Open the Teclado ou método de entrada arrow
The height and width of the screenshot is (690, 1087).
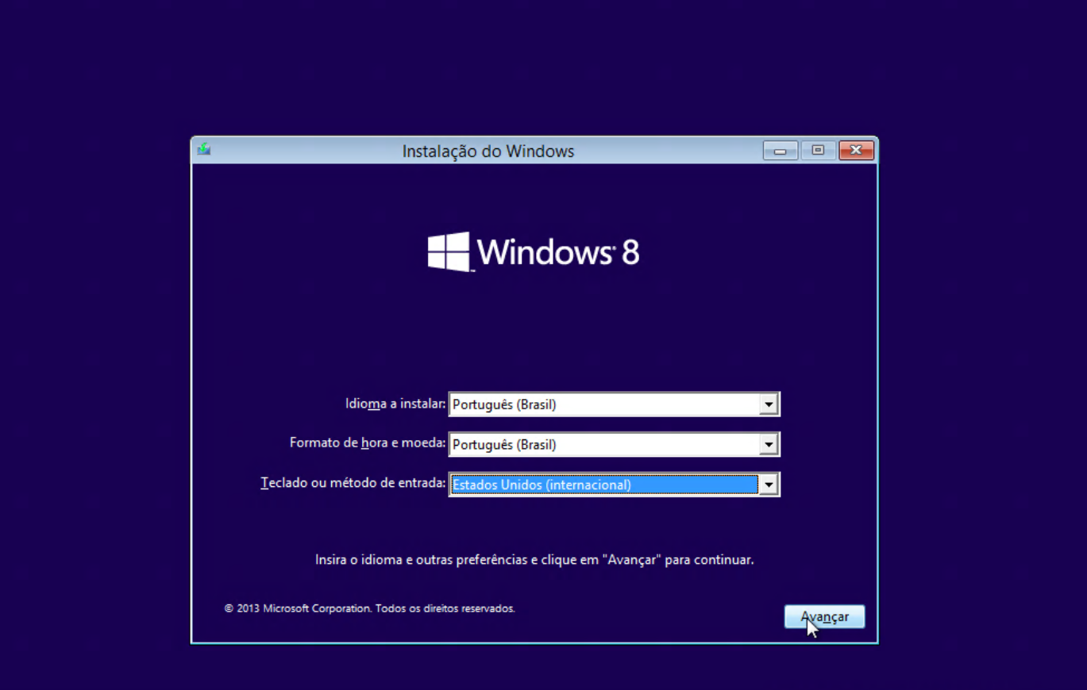click(x=768, y=485)
